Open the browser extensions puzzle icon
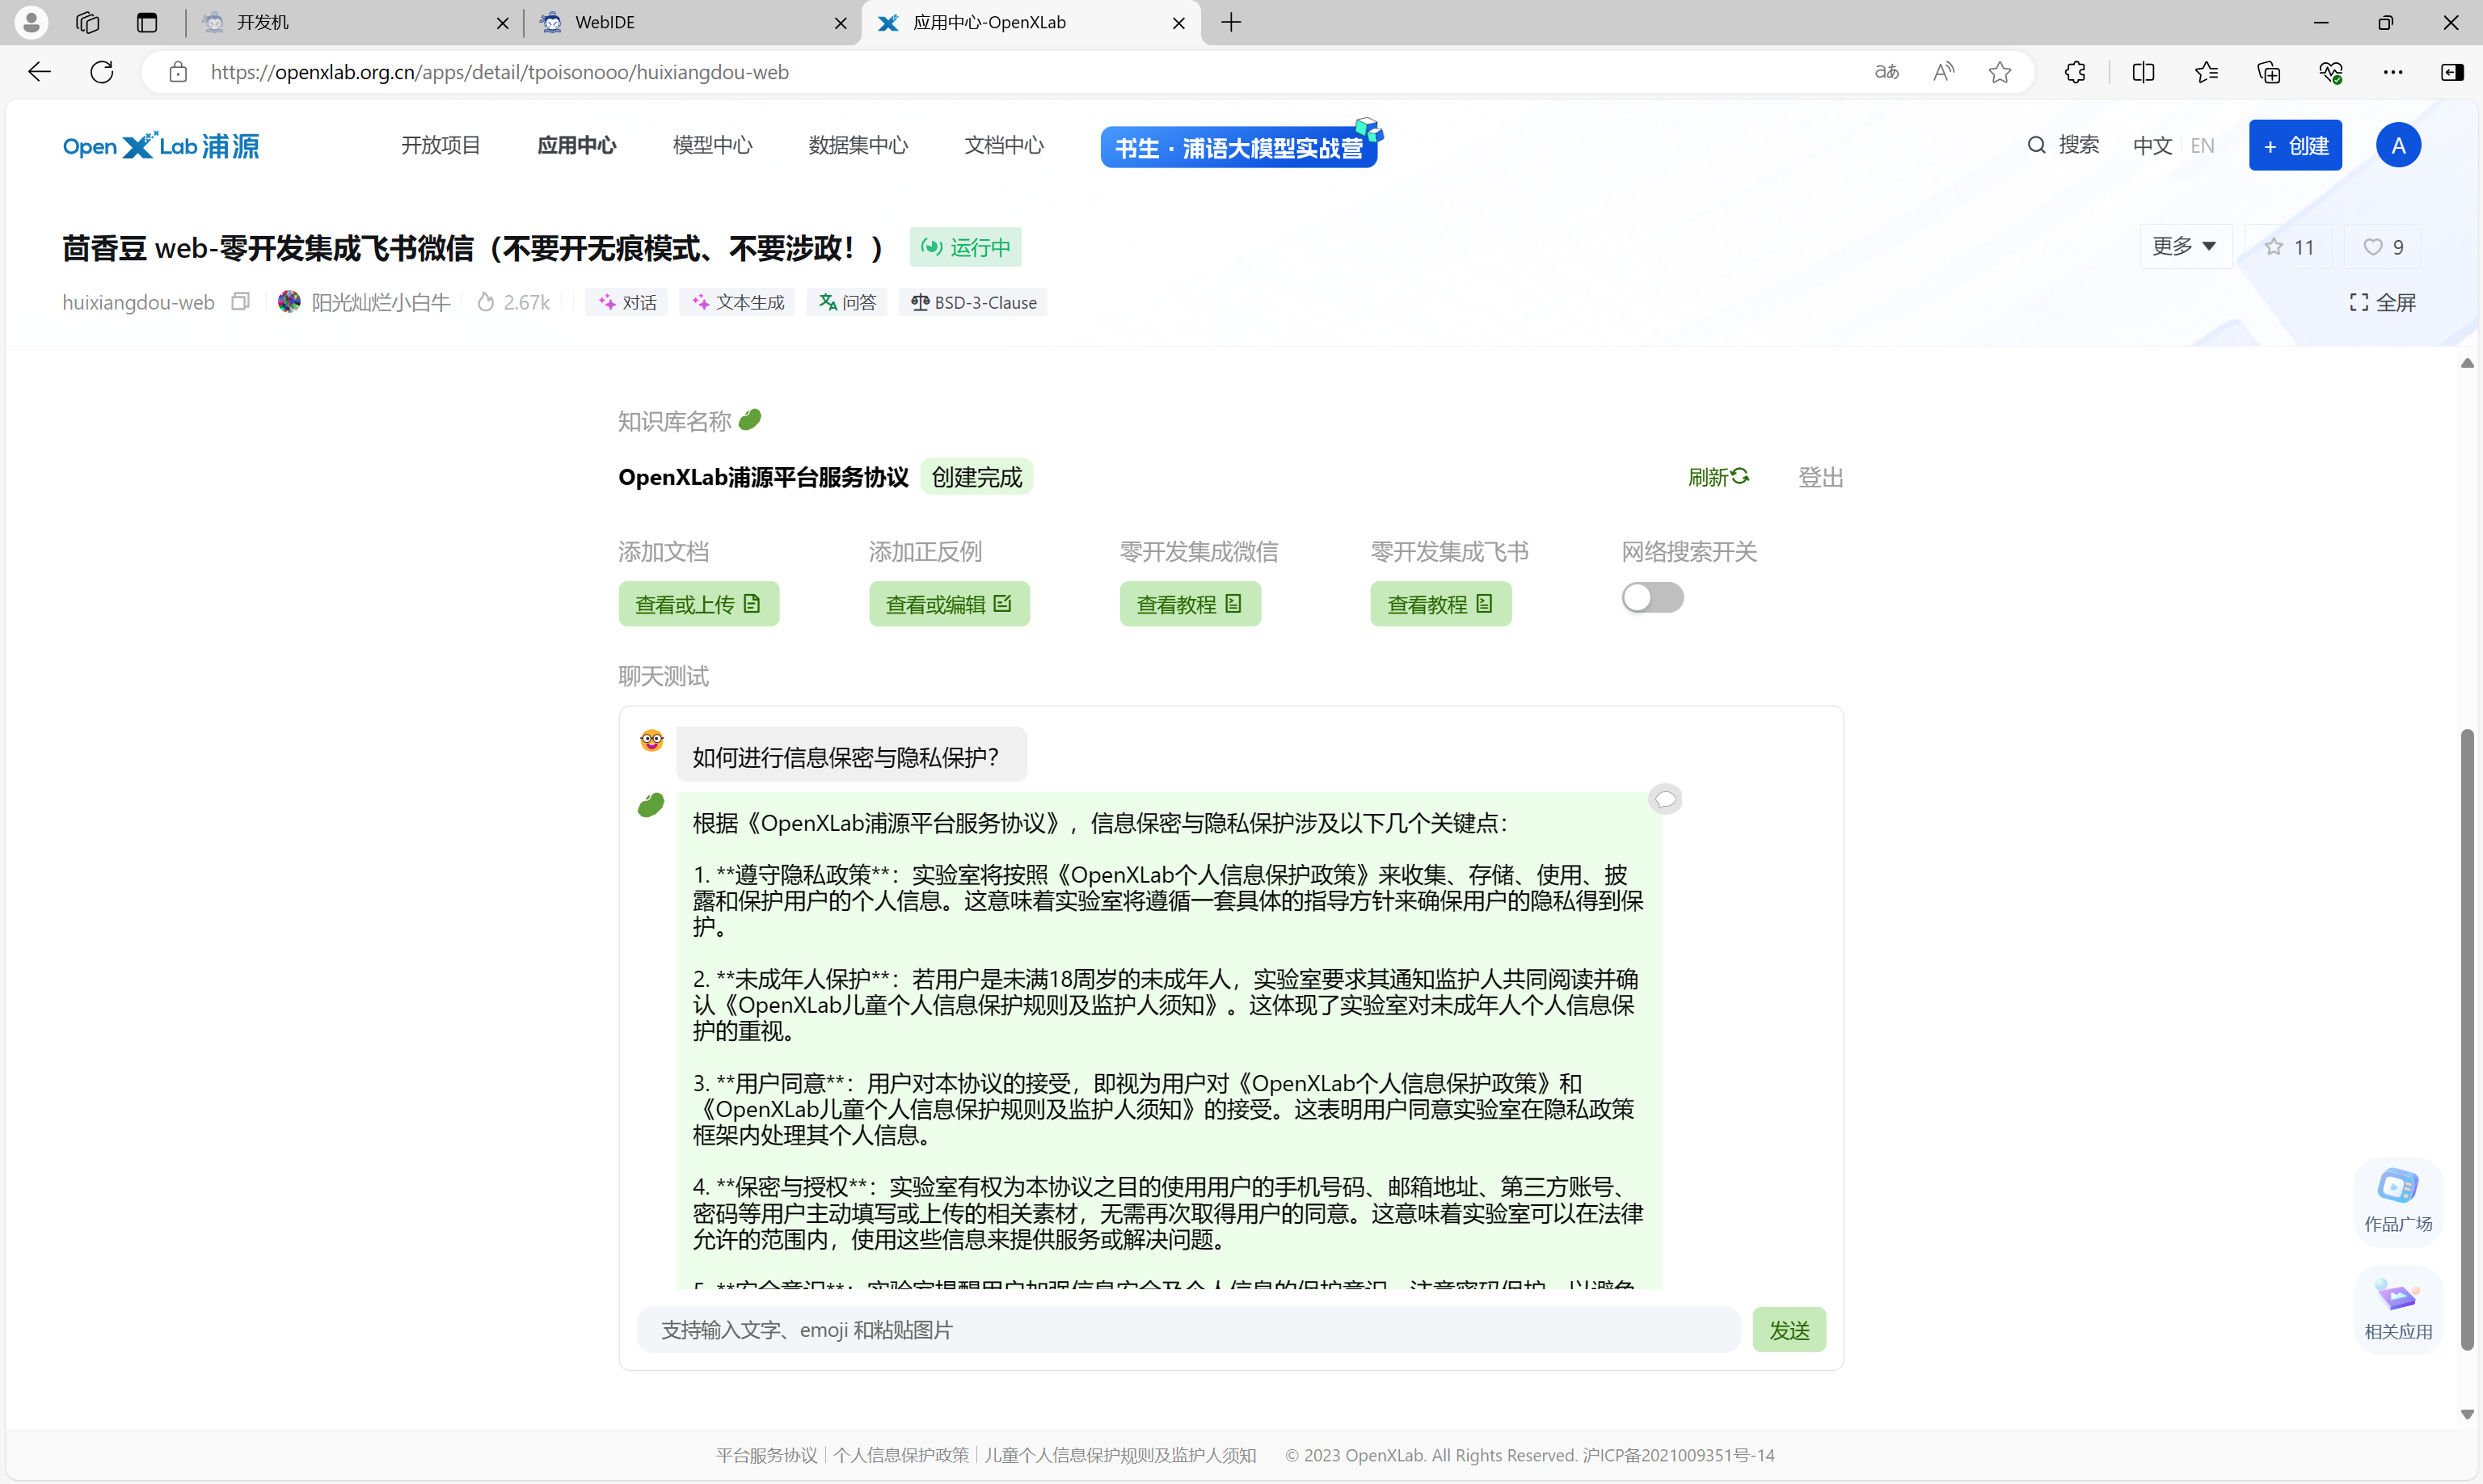The image size is (2483, 1484). 2075,72
